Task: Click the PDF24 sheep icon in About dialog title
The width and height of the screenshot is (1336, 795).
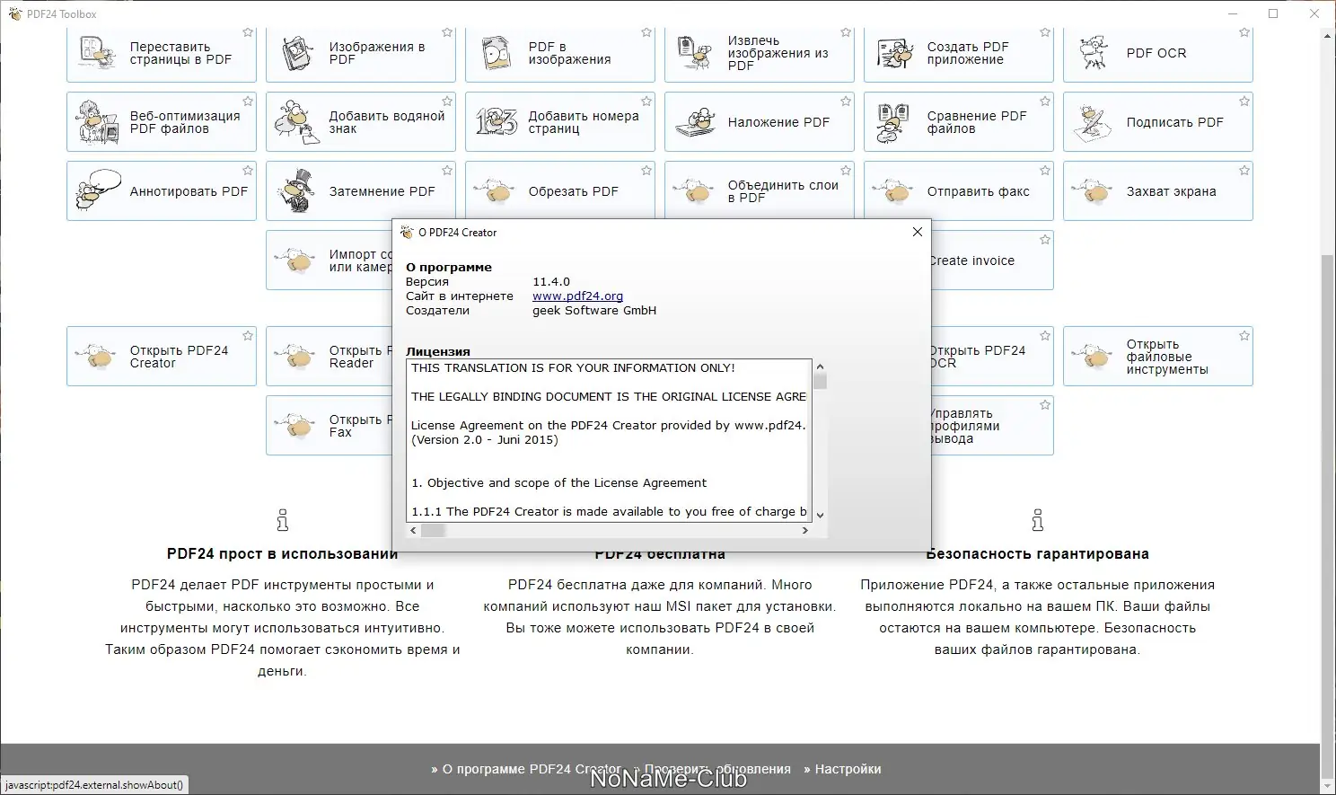Action: tap(407, 233)
